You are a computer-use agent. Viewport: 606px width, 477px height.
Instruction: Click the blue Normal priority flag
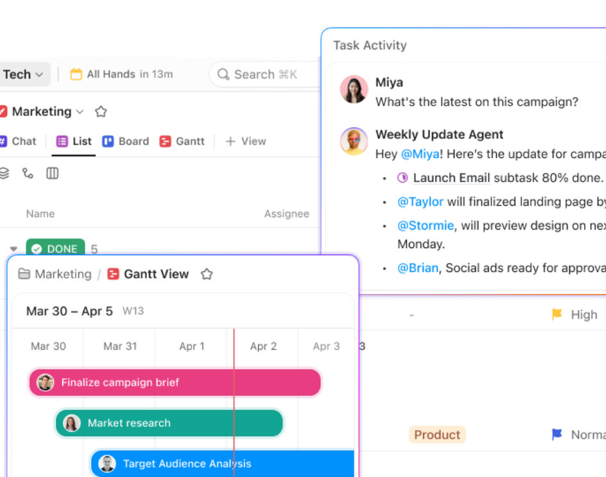point(557,435)
